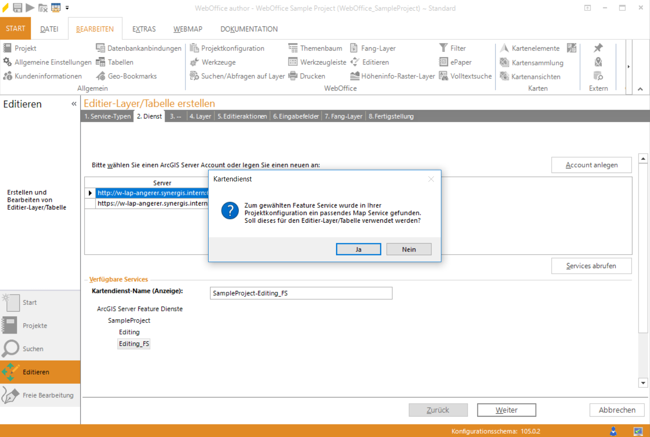The image size is (650, 437).
Task: Click the Drucken printer icon
Action: coord(293,76)
